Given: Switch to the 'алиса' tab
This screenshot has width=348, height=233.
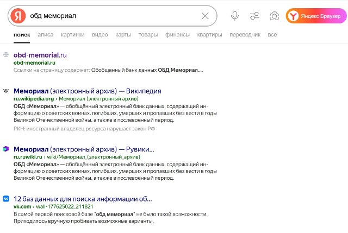Looking at the screenshot, I should (x=46, y=35).
